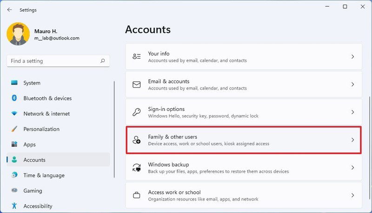The height and width of the screenshot is (213, 372).
Task: Expand Your info chevron arrow
Action: click(x=352, y=57)
